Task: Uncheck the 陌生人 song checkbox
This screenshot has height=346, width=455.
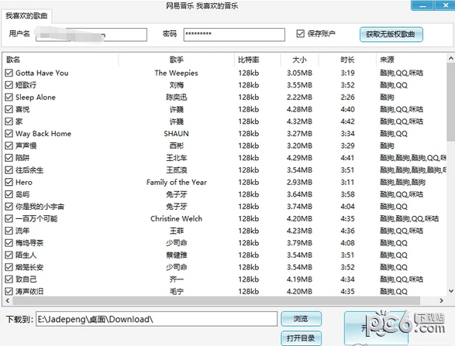Action: (x=9, y=255)
